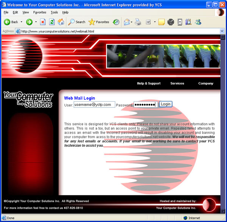Expand the address bar dropdown arrow
The image size is (227, 222).
[x=222, y=31]
